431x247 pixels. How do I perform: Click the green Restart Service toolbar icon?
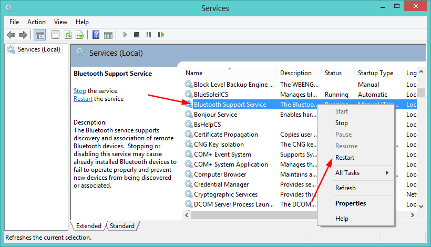coord(161,35)
